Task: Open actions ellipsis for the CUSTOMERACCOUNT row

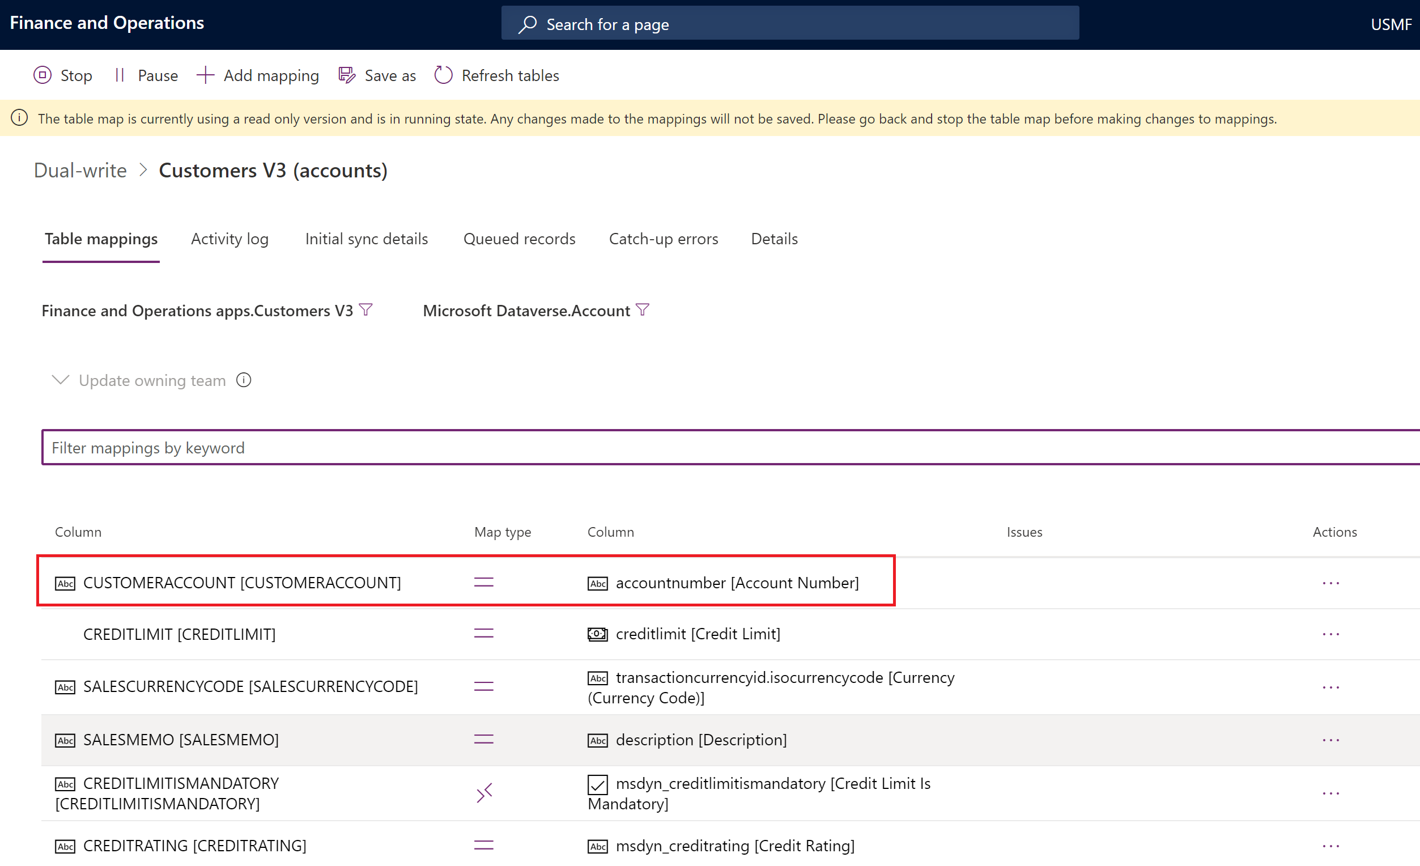Action: point(1330,584)
